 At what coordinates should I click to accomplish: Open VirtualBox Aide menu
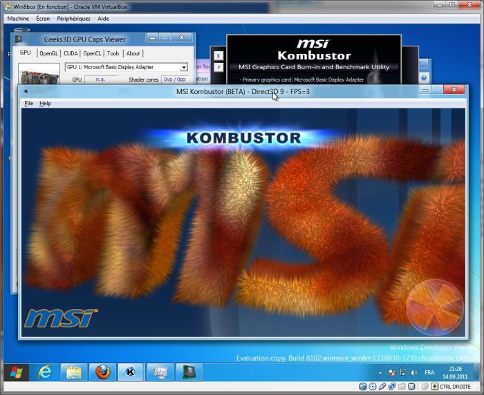coord(103,19)
